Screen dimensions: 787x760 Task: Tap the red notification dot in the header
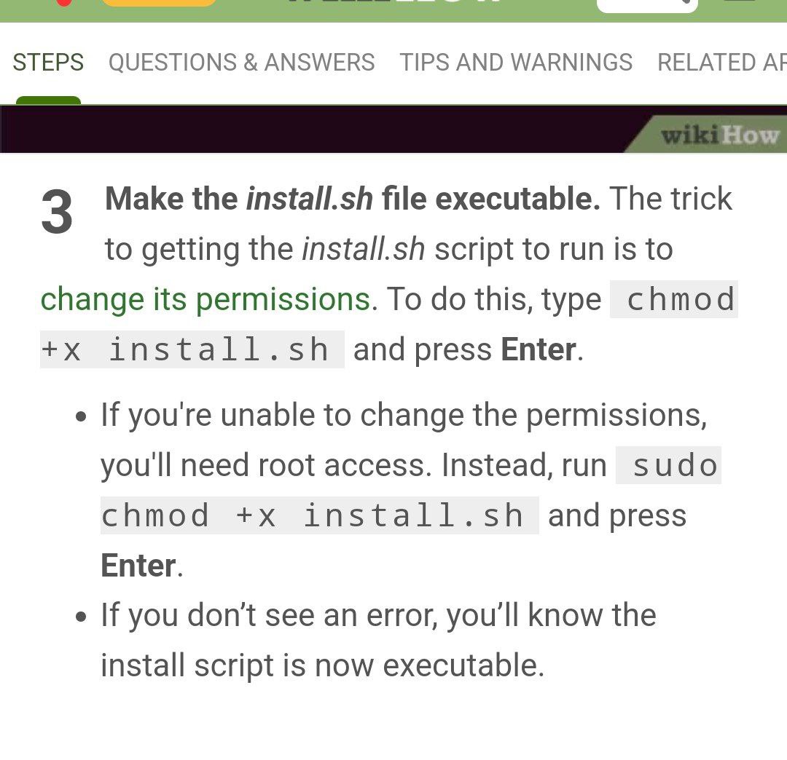click(63, 2)
